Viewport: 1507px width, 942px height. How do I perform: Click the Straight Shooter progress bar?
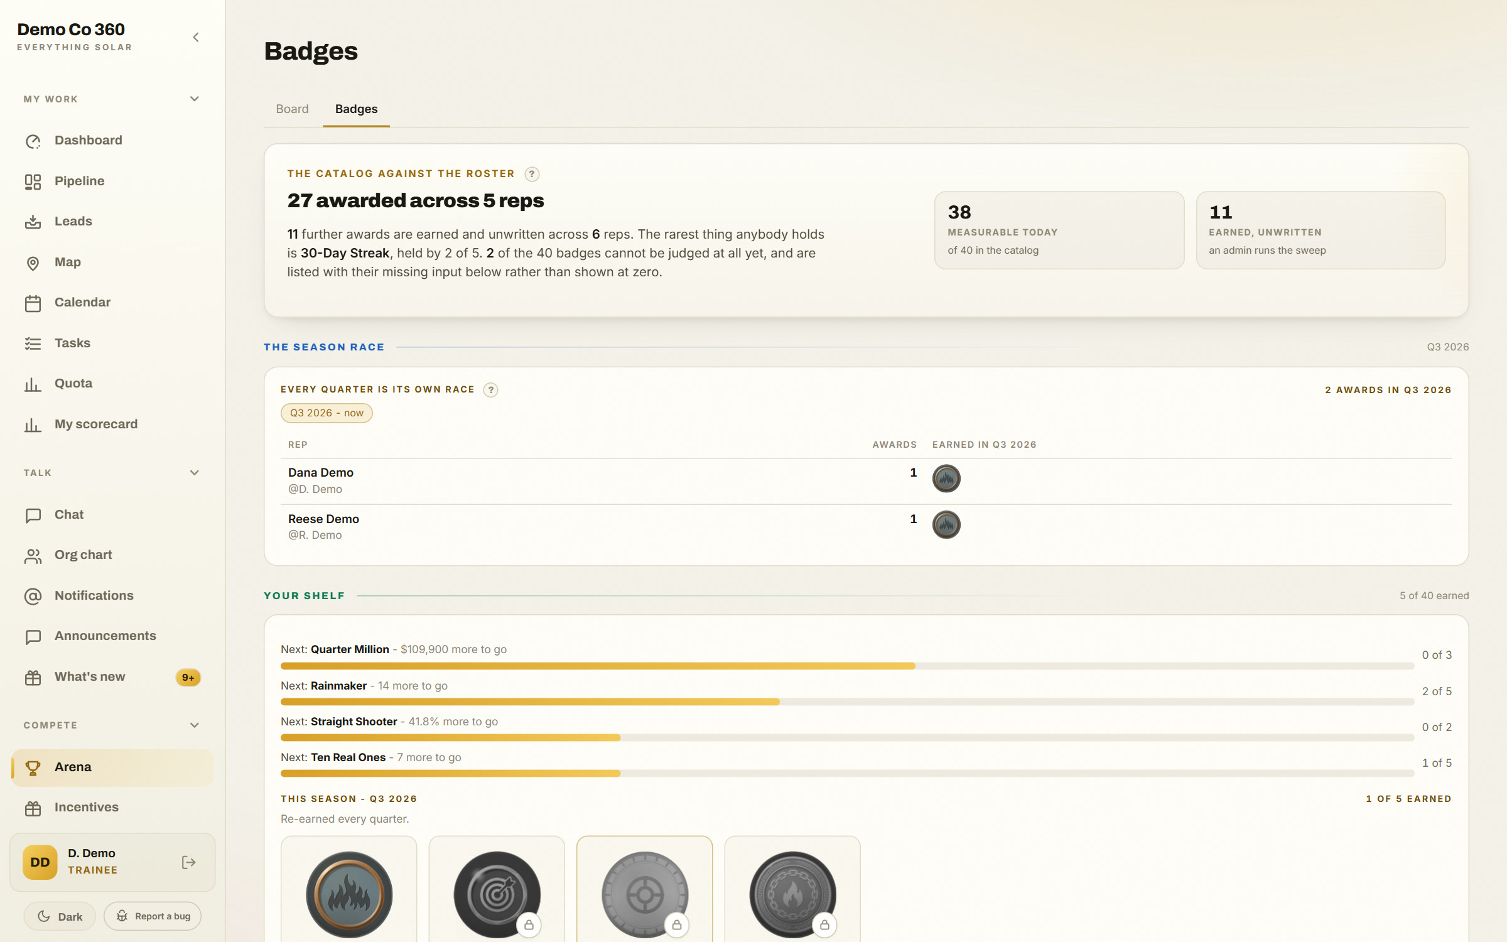pyautogui.click(x=847, y=738)
